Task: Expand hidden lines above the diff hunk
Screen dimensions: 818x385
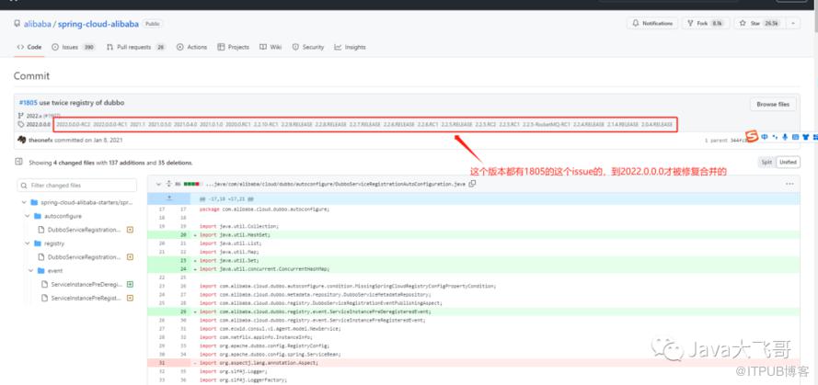Action: coord(169,198)
